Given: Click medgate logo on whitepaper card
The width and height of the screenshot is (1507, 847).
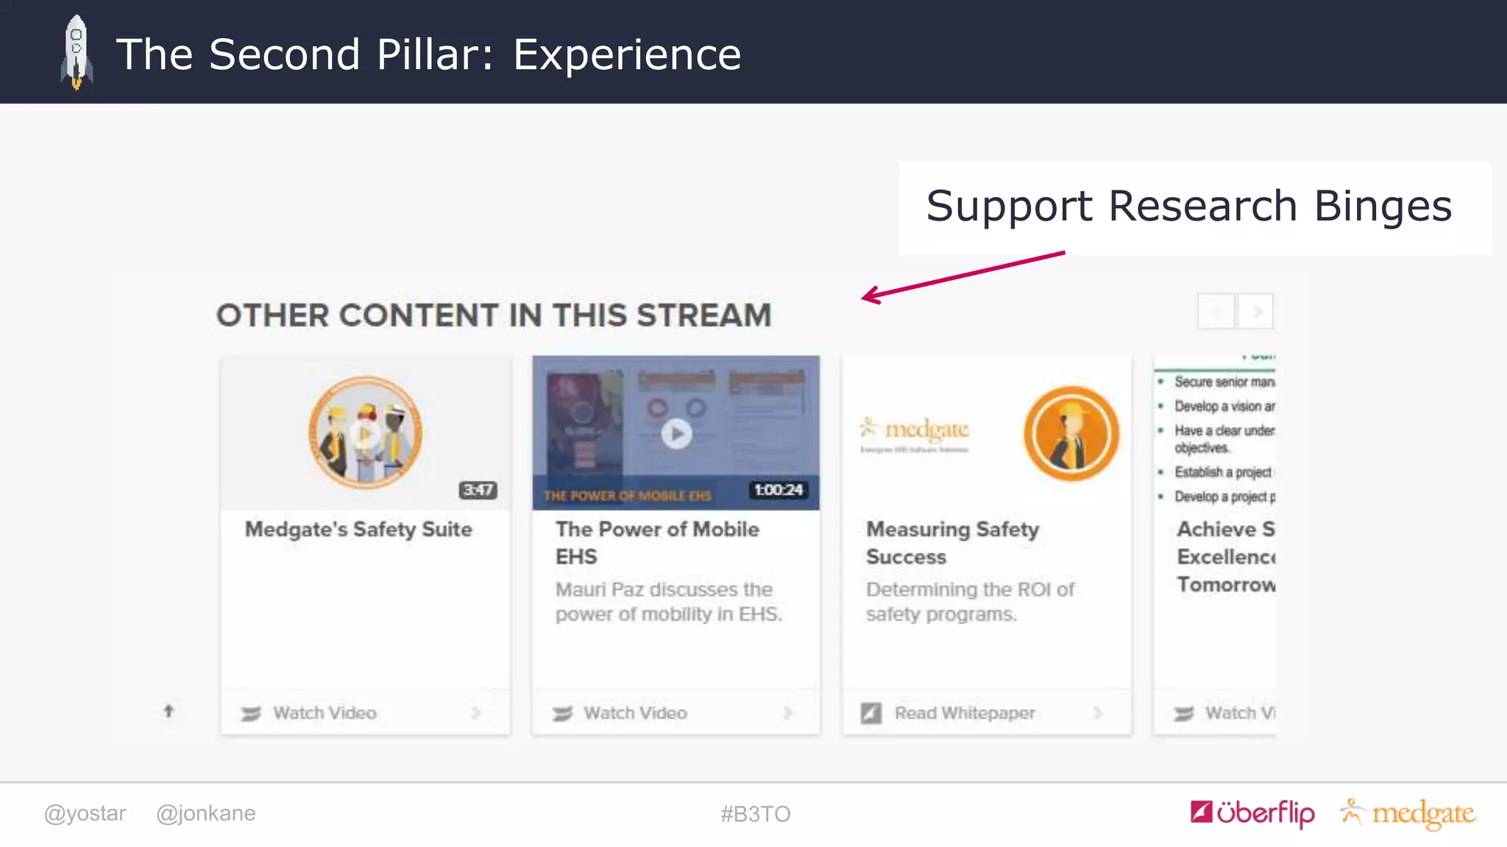Looking at the screenshot, I should pos(914,434).
